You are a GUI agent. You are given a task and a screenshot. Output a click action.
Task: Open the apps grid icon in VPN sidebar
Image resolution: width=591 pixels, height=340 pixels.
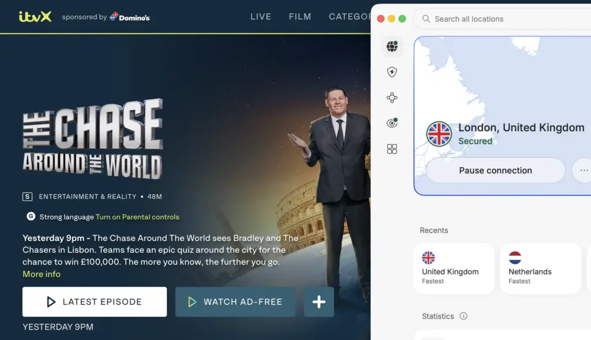point(392,149)
